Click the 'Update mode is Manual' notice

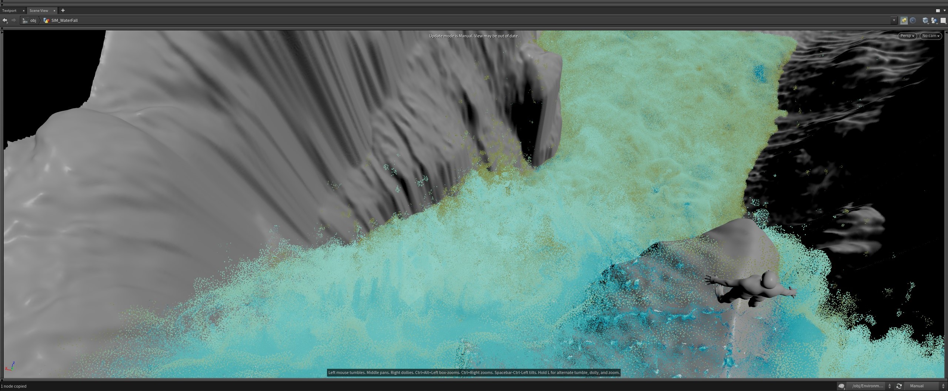point(474,36)
